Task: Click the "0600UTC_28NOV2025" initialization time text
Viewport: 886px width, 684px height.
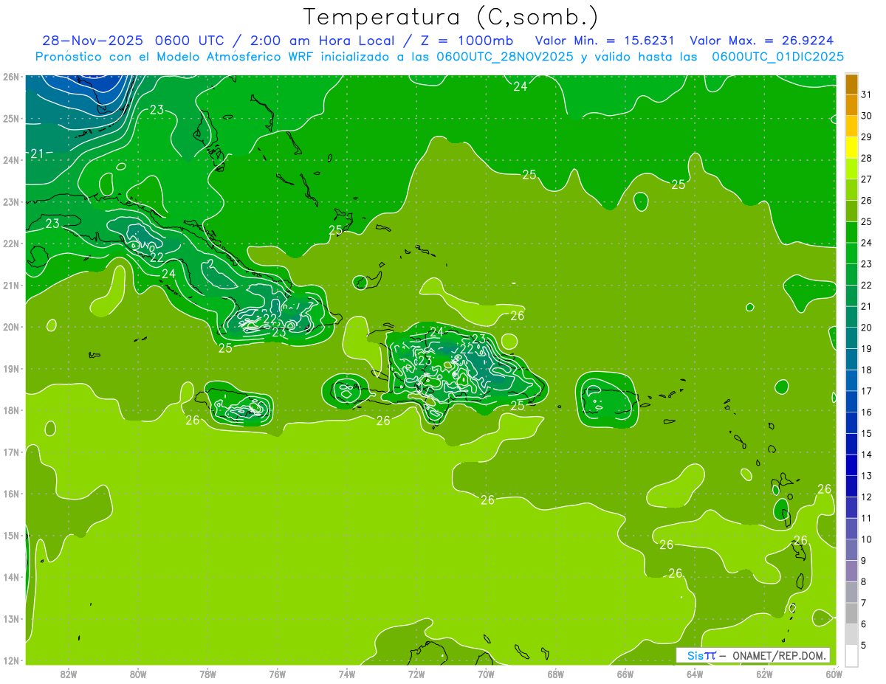Action: 506,56
